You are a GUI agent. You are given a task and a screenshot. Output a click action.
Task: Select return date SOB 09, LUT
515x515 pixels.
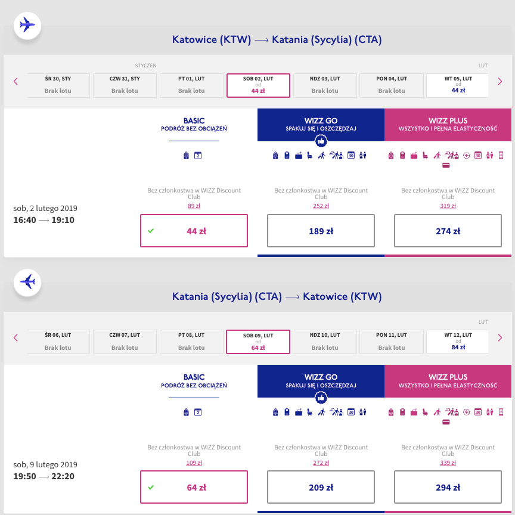click(258, 342)
